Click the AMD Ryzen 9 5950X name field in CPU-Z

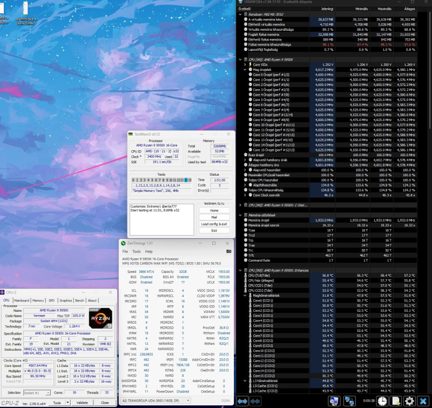[x=54, y=310]
